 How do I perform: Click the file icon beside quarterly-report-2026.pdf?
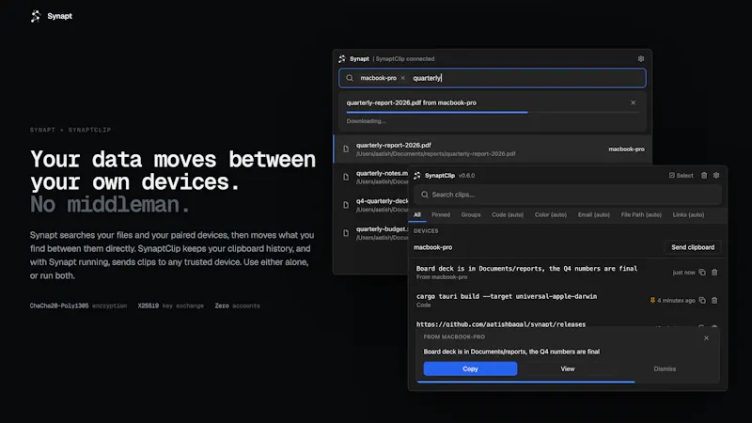click(x=346, y=149)
